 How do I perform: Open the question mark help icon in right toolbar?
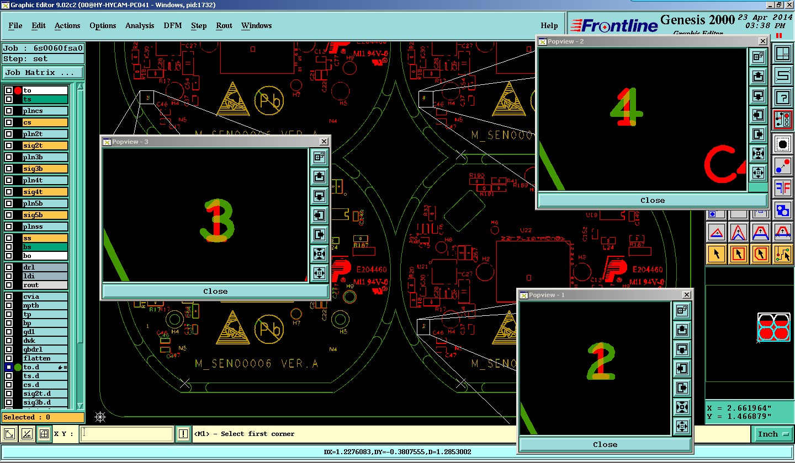(782, 98)
